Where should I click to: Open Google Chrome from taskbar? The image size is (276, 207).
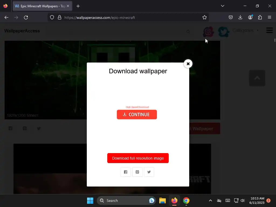coord(186,201)
